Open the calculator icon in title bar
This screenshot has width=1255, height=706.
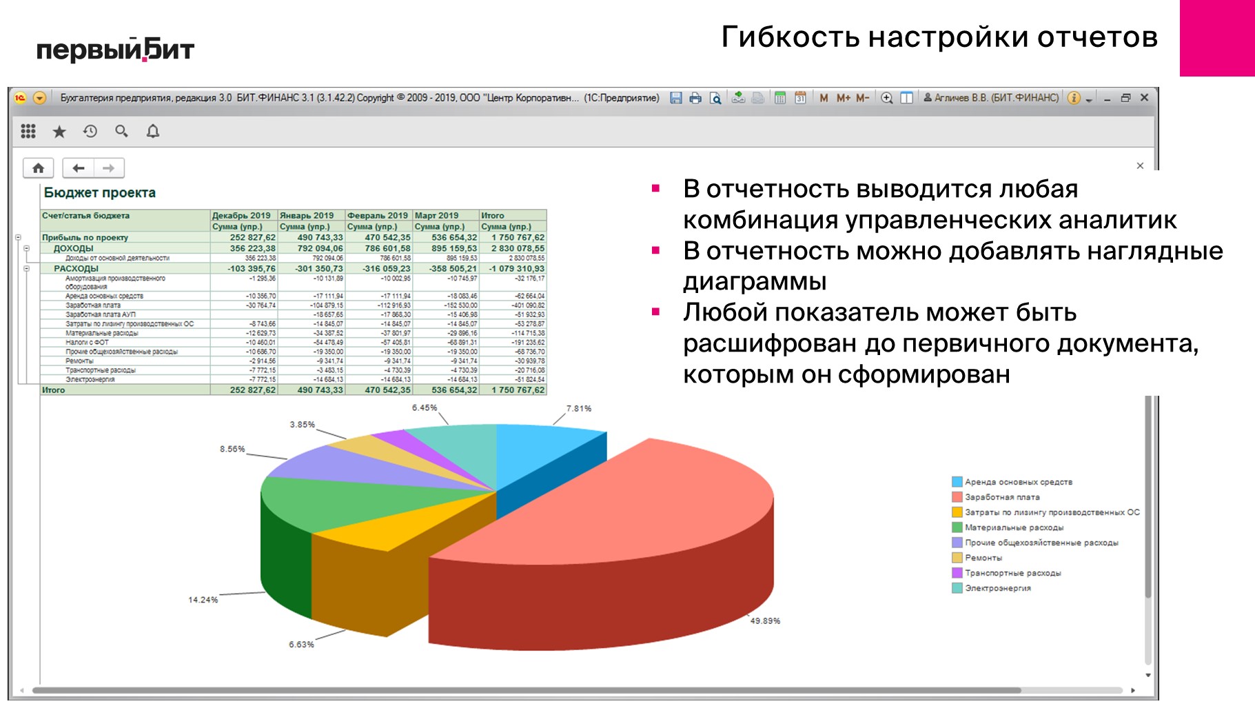(x=780, y=98)
